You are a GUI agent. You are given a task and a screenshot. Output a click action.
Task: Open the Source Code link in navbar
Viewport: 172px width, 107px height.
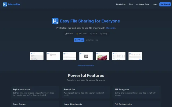142,4
